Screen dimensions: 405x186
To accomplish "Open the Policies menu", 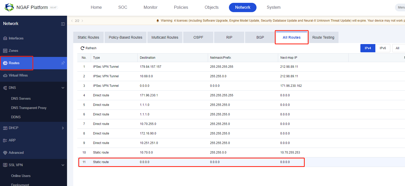I will pos(181,7).
